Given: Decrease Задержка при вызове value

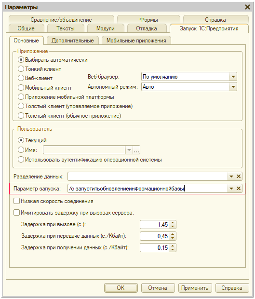Looking at the screenshot, I should coord(173,226).
